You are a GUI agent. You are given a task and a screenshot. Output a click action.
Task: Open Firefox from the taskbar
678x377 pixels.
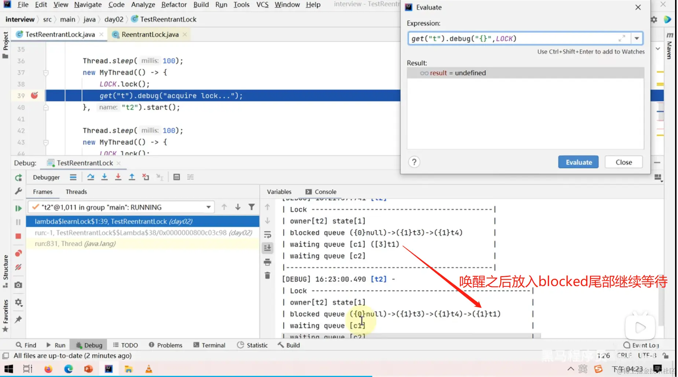(x=48, y=369)
